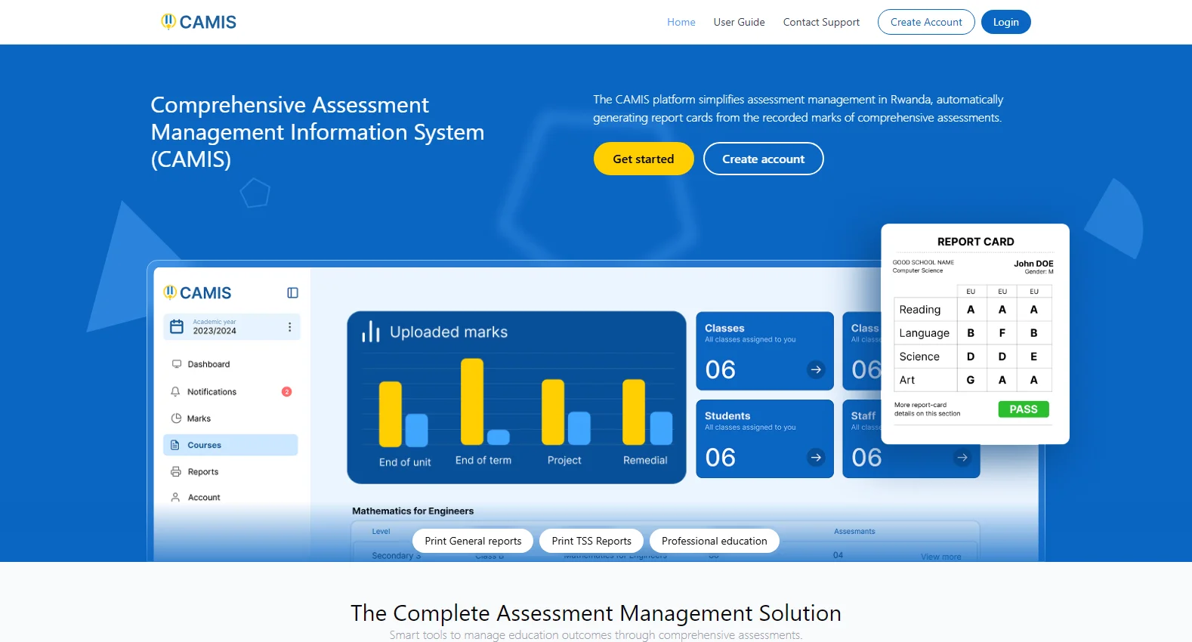Viewport: 1192px width, 642px height.
Task: Click the Print General reports pill
Action: [473, 541]
